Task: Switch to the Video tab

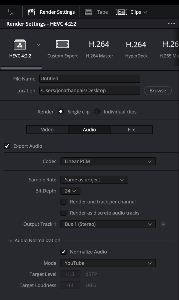Action: click(x=47, y=129)
